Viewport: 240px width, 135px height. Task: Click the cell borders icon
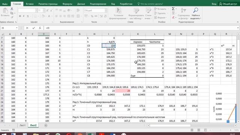(35, 16)
